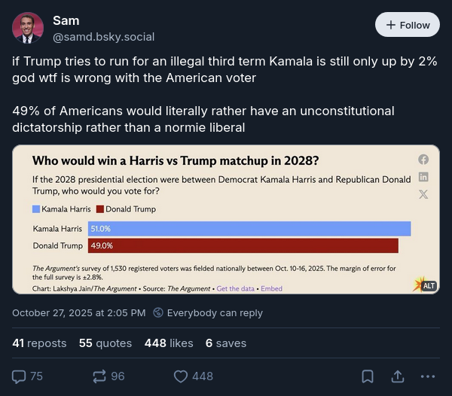This screenshot has width=452, height=396.
Task: Click the reply speech bubble icon
Action: point(20,376)
